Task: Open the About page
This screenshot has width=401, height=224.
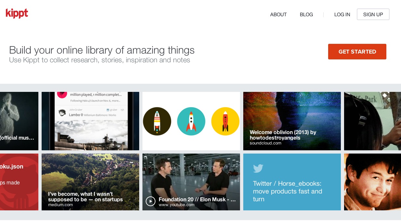Action: pos(278,15)
